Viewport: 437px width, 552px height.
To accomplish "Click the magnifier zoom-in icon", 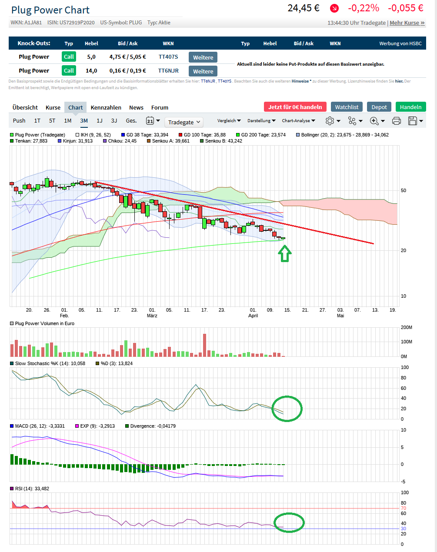I will (374, 121).
